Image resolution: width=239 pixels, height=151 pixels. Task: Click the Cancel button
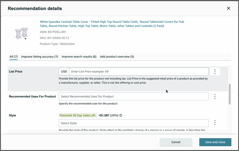tap(176, 142)
